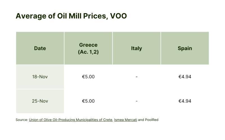This screenshot has height=140, width=225.
Task: Click Italy's dash cell for 18-Nov
Action: [136, 77]
